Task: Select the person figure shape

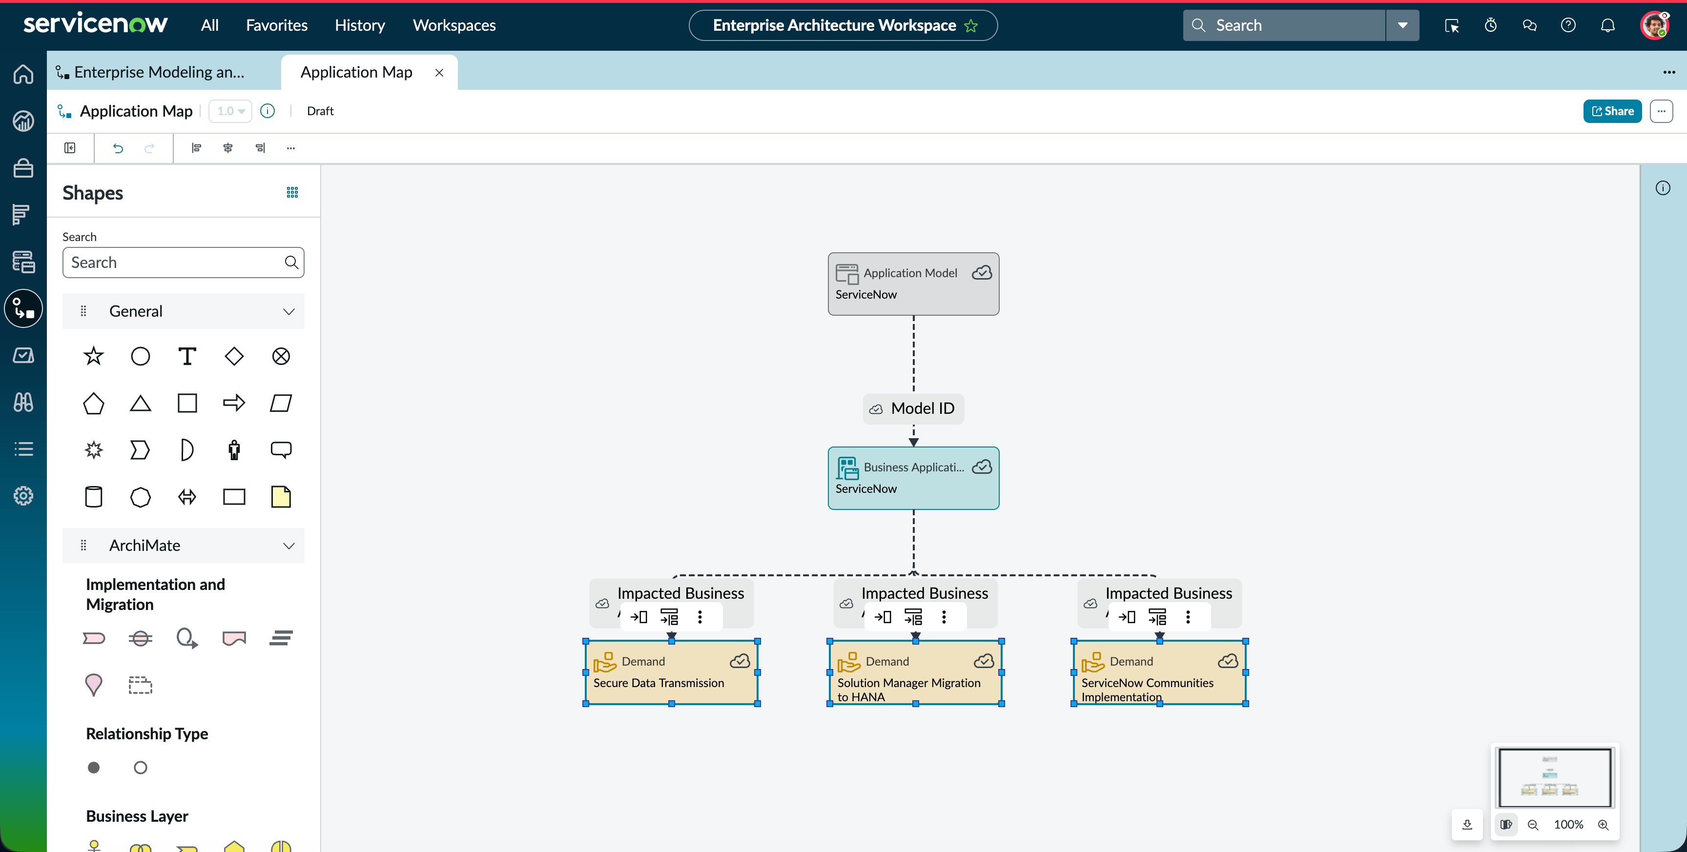Action: point(234,450)
